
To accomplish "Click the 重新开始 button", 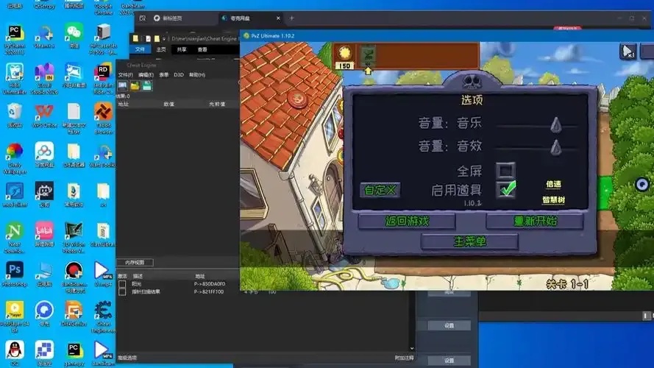I will [x=535, y=221].
